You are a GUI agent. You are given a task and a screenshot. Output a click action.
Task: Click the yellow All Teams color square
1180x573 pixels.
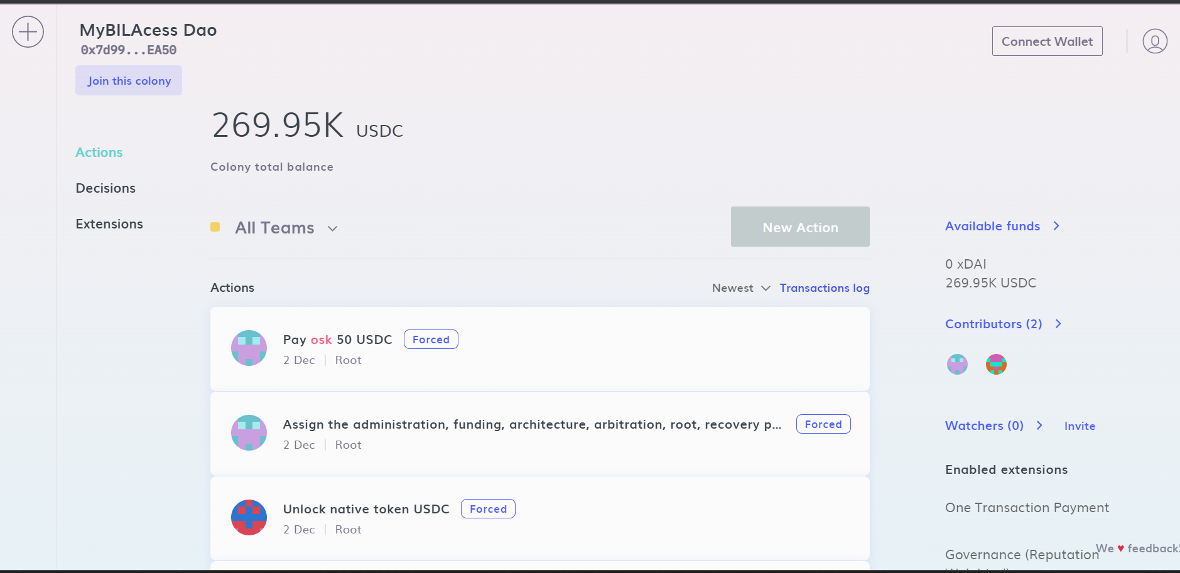click(215, 227)
